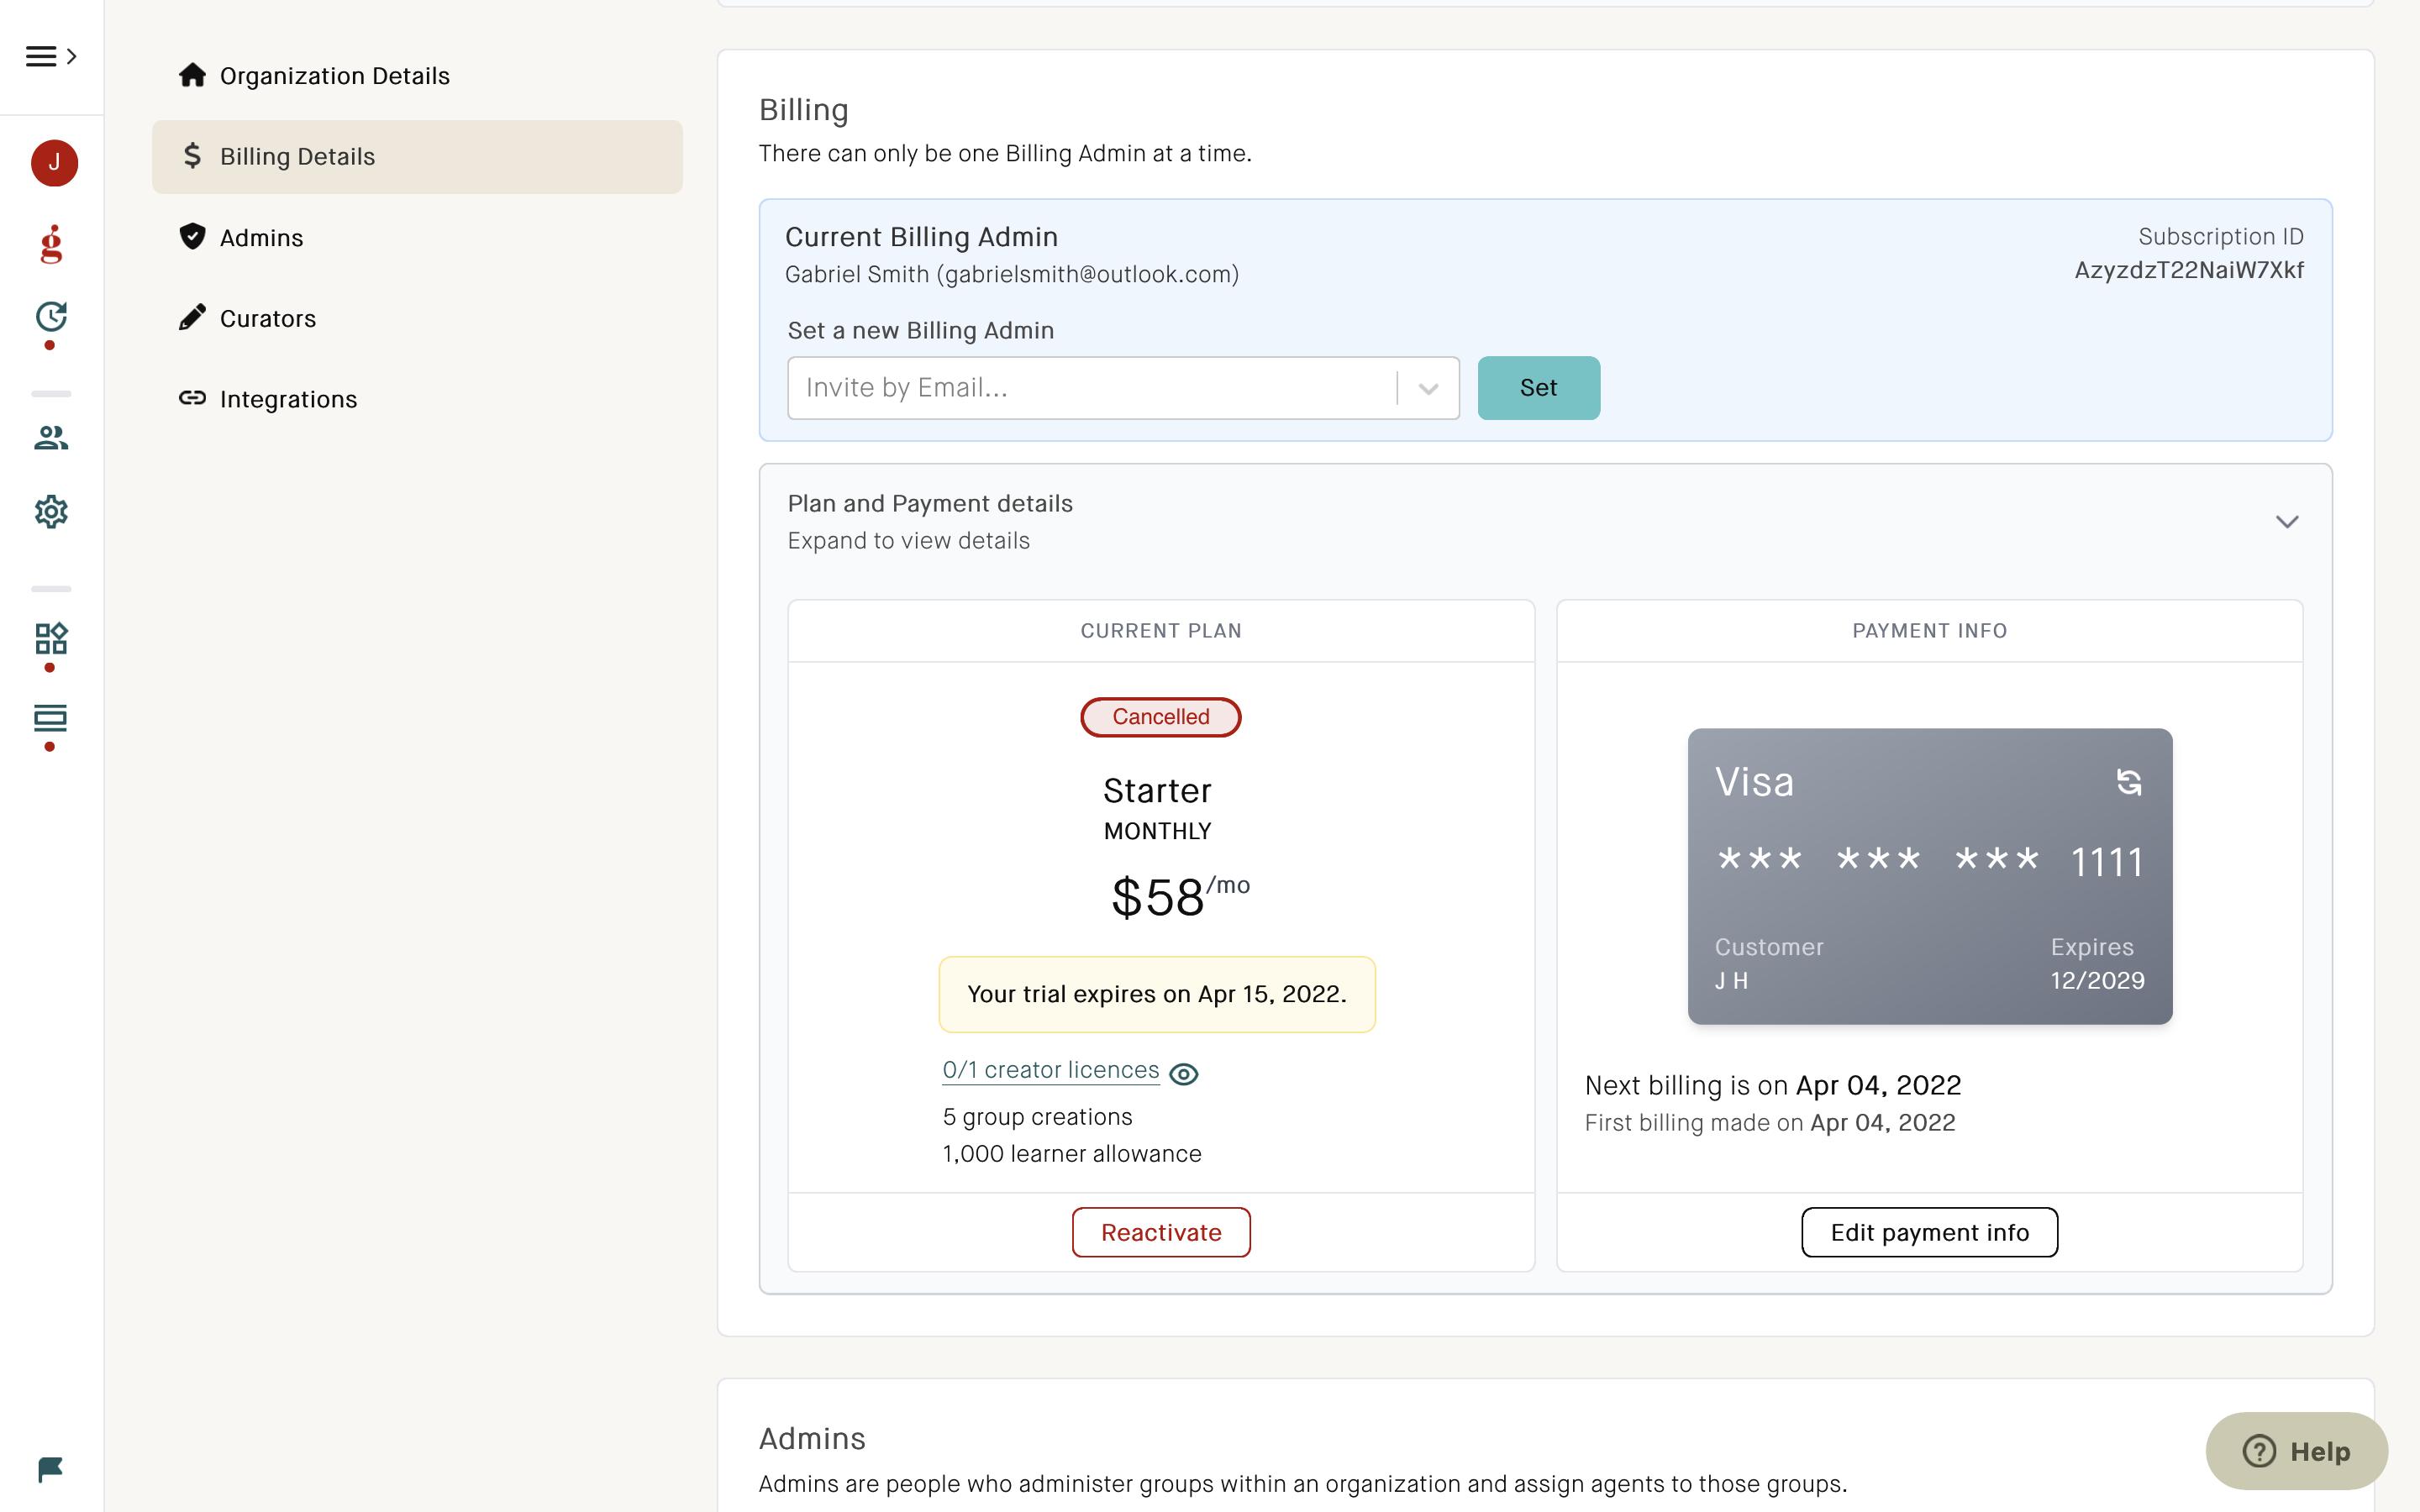Click the red J user avatar
2420x1512 pixels.
click(x=54, y=162)
